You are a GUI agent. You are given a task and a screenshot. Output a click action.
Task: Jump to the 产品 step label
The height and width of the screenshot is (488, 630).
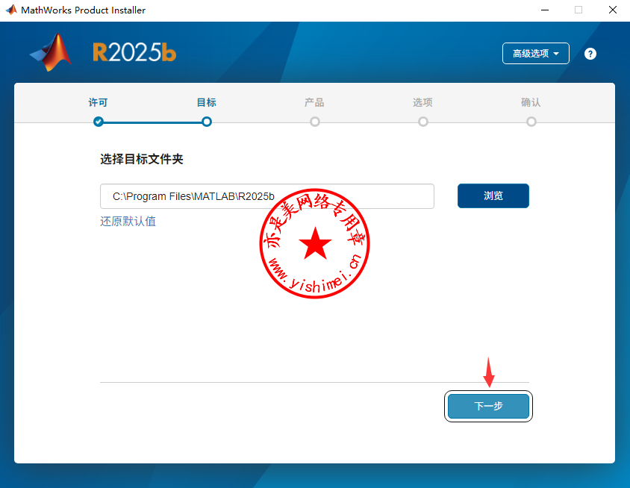click(315, 103)
